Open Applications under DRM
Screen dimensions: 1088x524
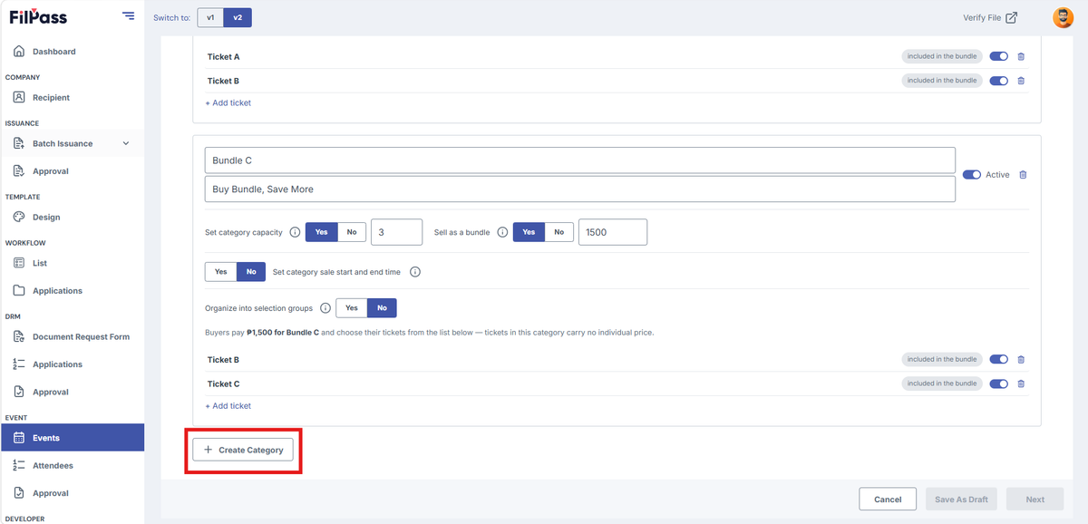tap(57, 364)
